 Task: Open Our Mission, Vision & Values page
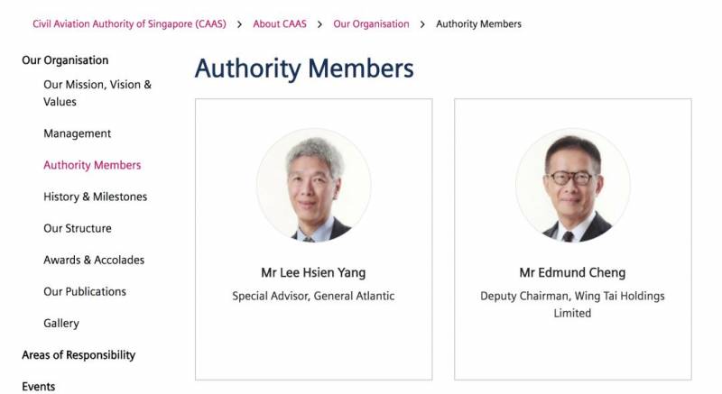(97, 93)
